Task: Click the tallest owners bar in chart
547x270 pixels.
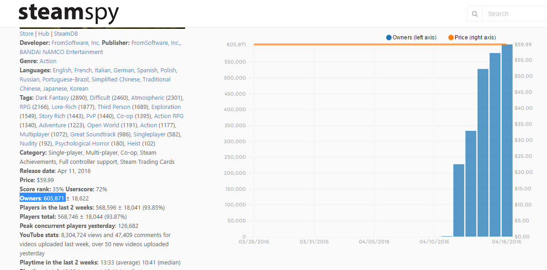Action: (507, 140)
